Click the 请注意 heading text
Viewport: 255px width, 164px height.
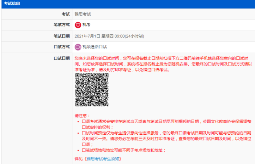coord(82,116)
